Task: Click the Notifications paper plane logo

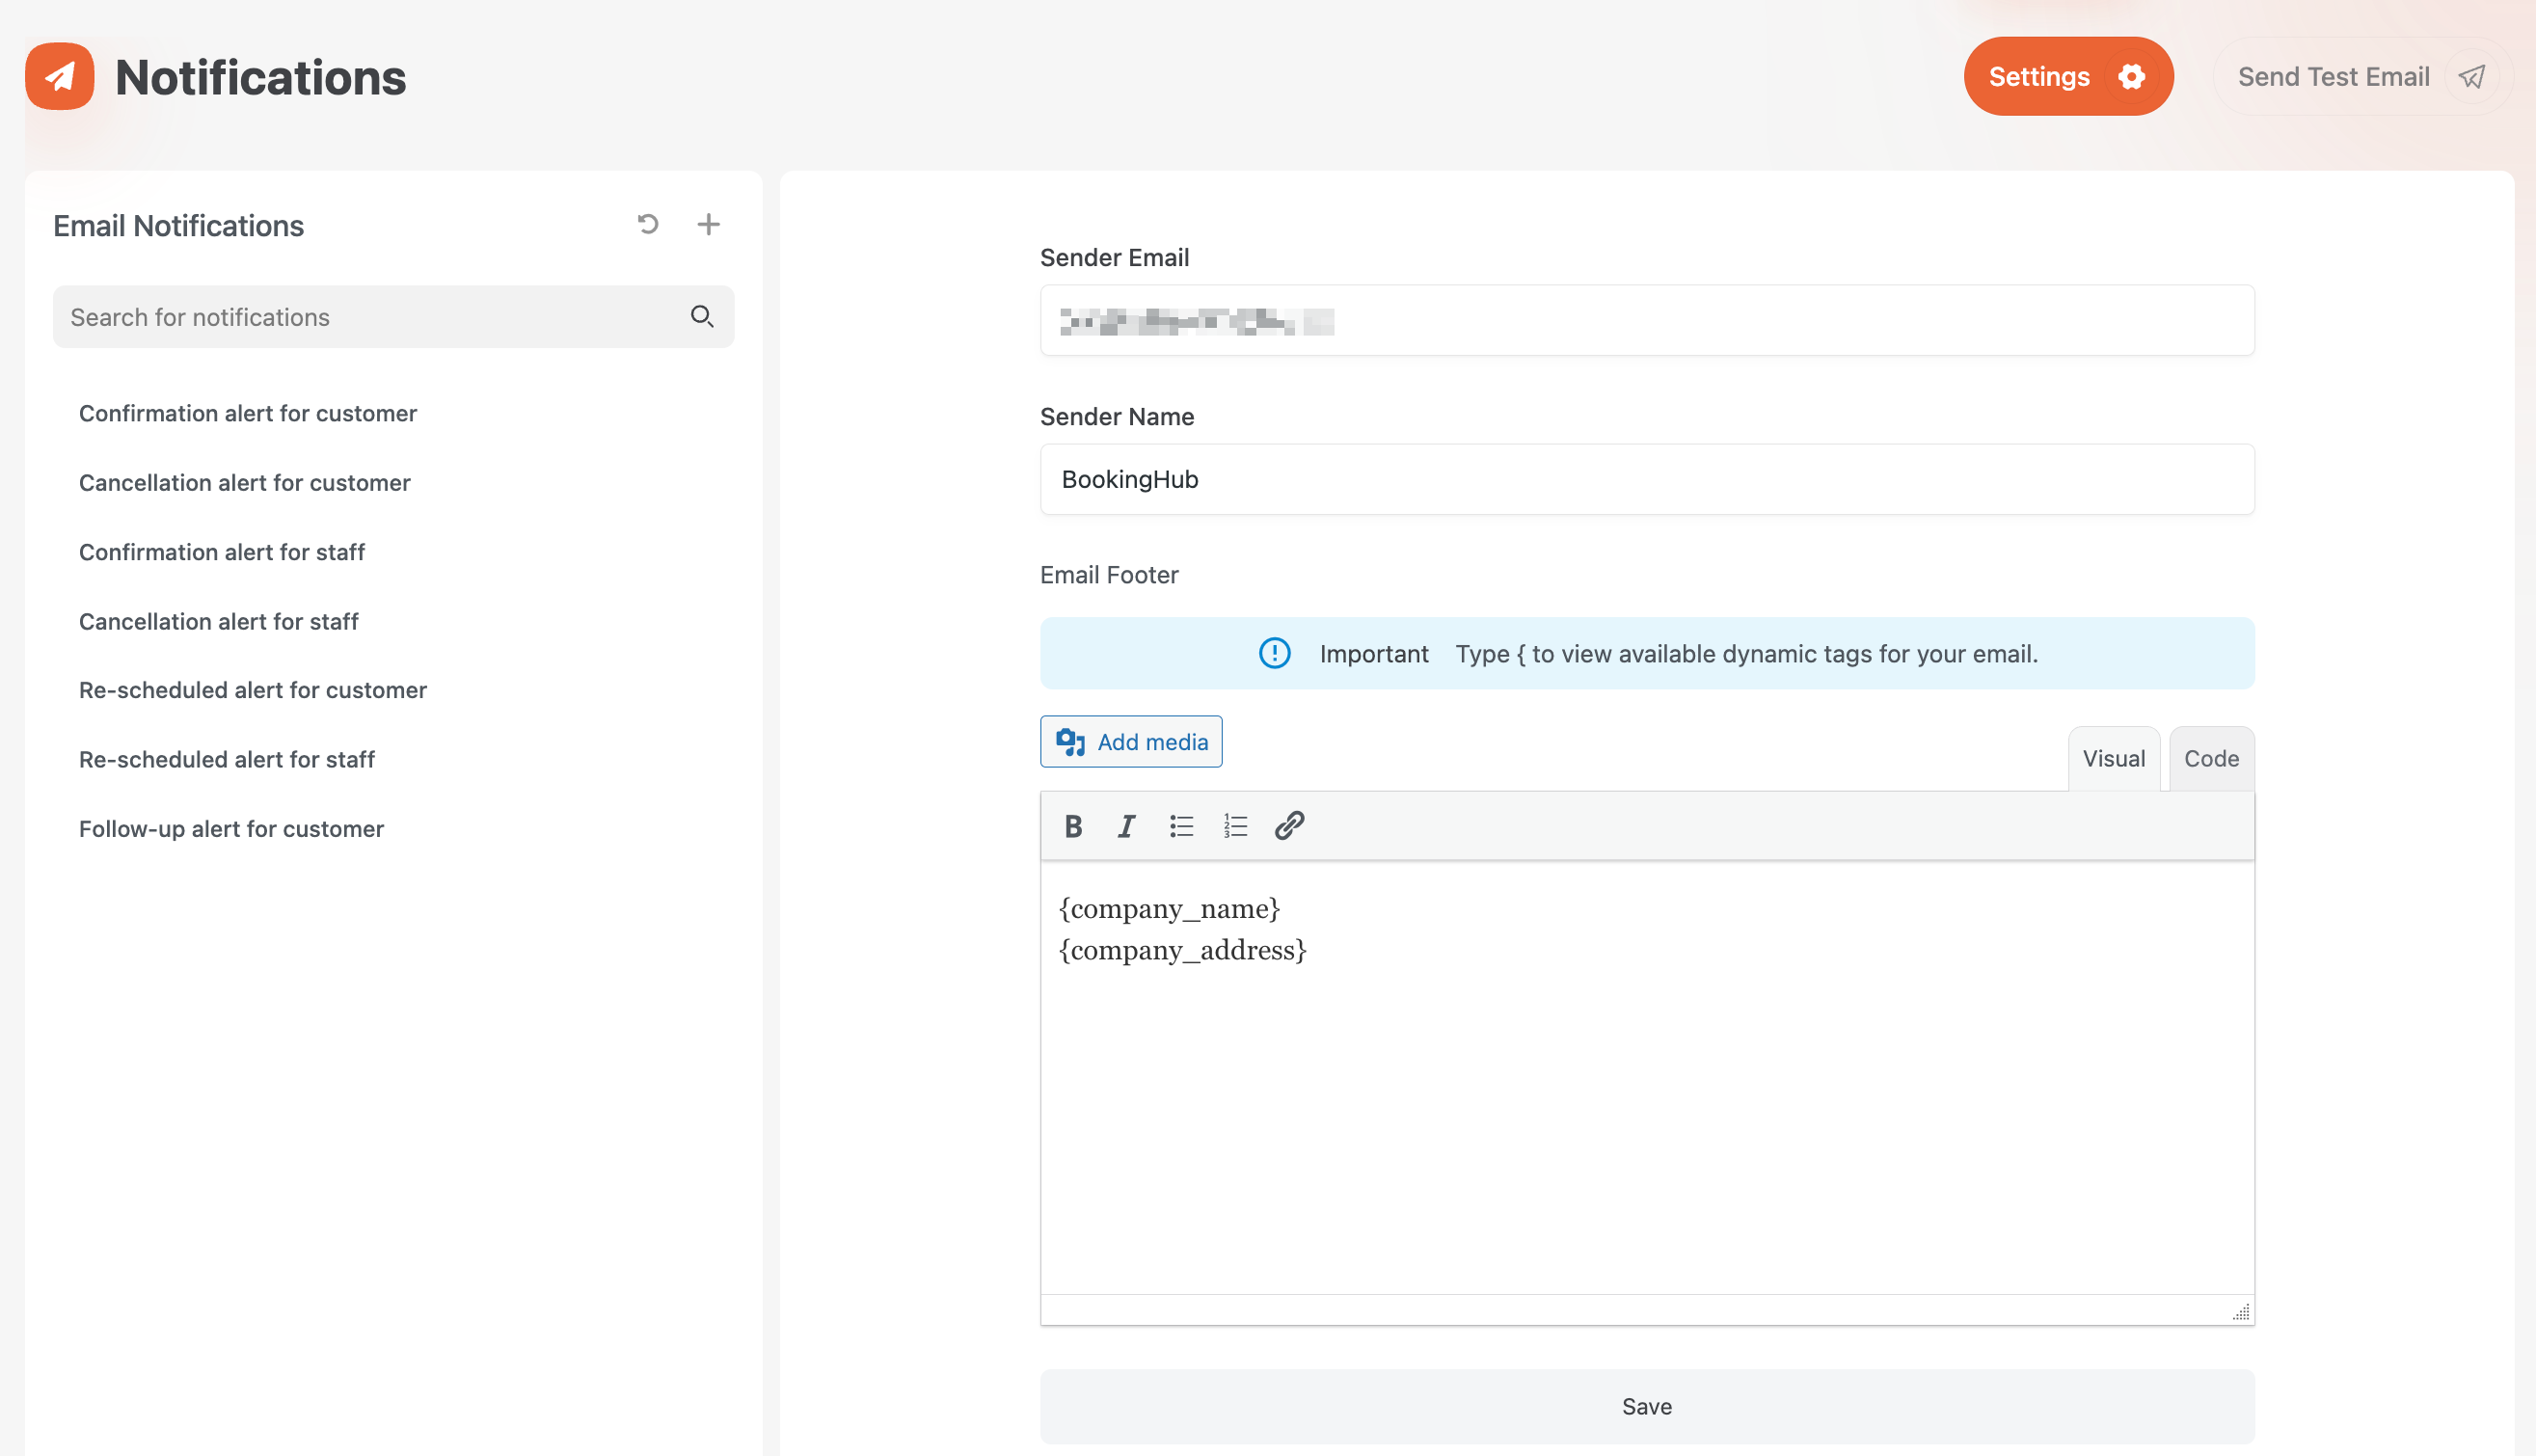Action: pyautogui.click(x=60, y=77)
